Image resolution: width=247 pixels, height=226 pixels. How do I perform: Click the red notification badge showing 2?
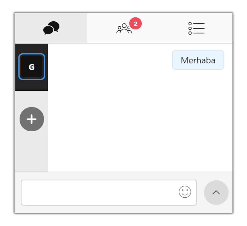point(135,24)
